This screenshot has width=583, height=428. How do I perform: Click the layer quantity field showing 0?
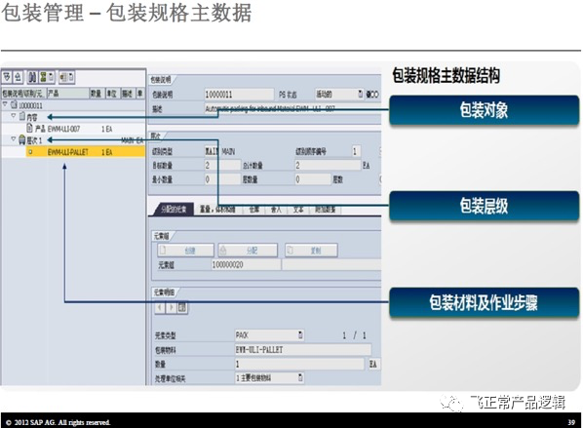tap(312, 179)
